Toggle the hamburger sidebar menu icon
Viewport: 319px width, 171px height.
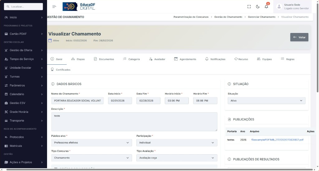(54, 7)
